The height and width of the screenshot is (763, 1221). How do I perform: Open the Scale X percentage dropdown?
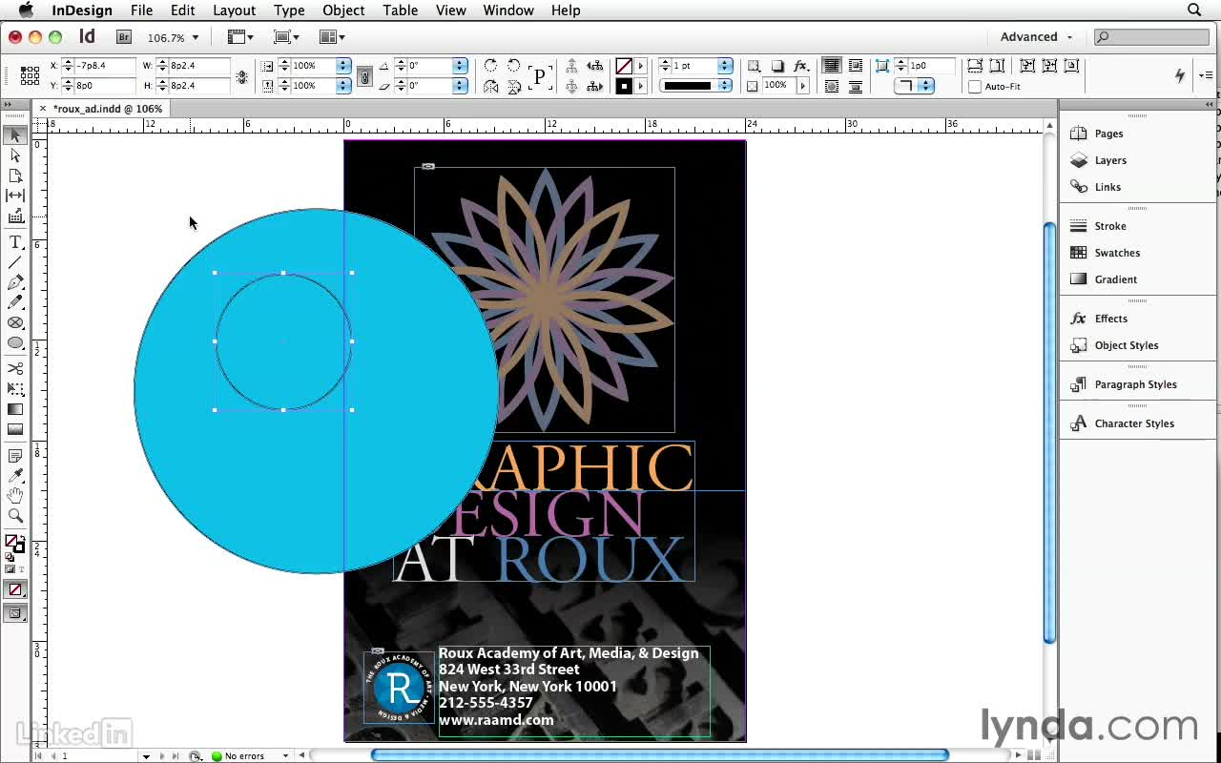341,66
